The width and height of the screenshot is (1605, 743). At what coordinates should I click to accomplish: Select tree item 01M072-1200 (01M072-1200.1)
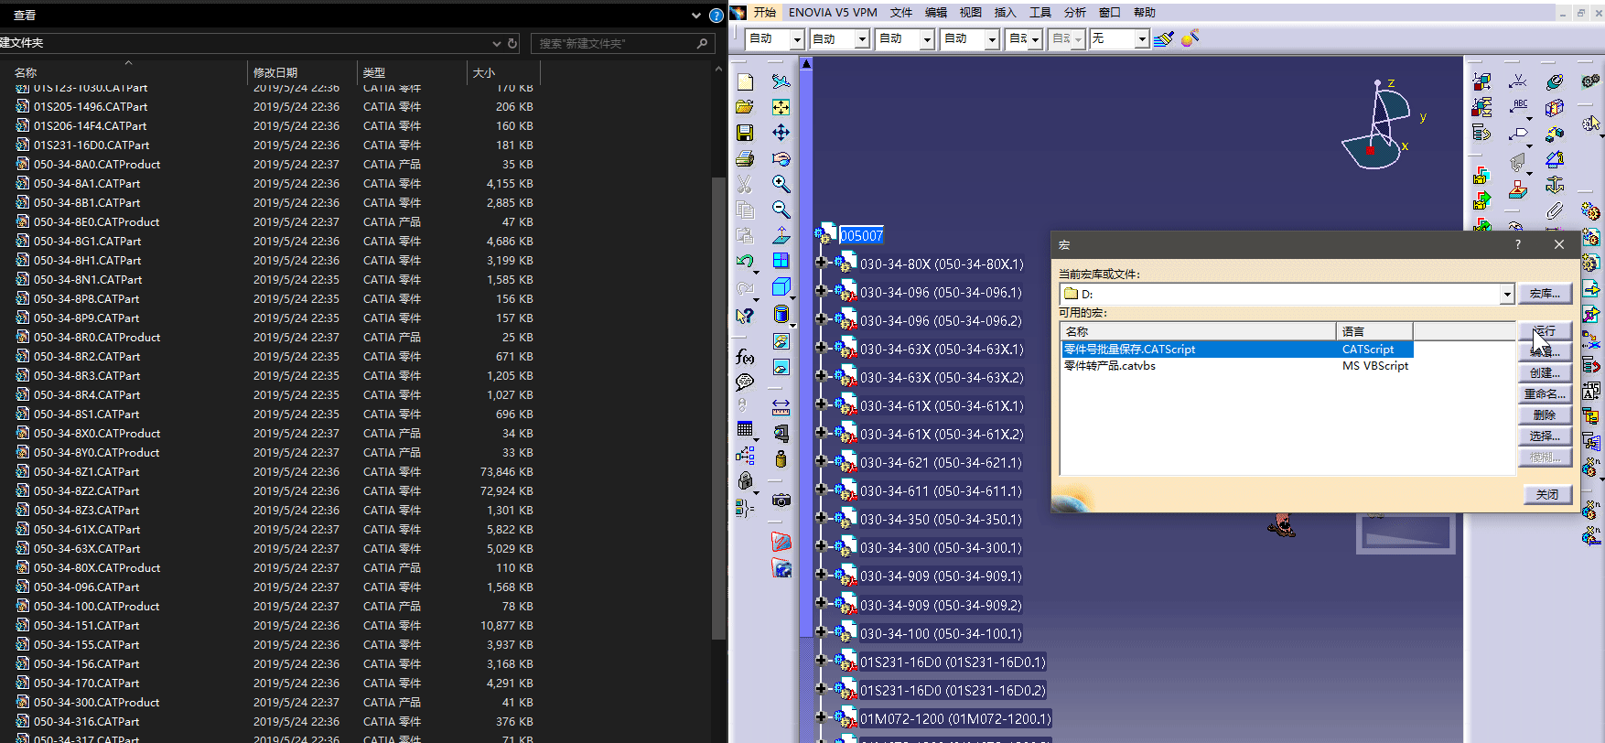coord(955,719)
